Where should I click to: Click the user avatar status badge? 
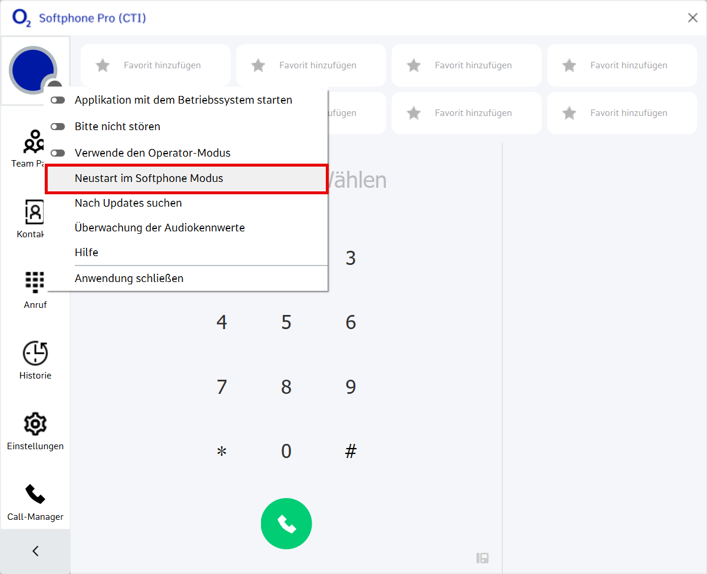coord(55,86)
